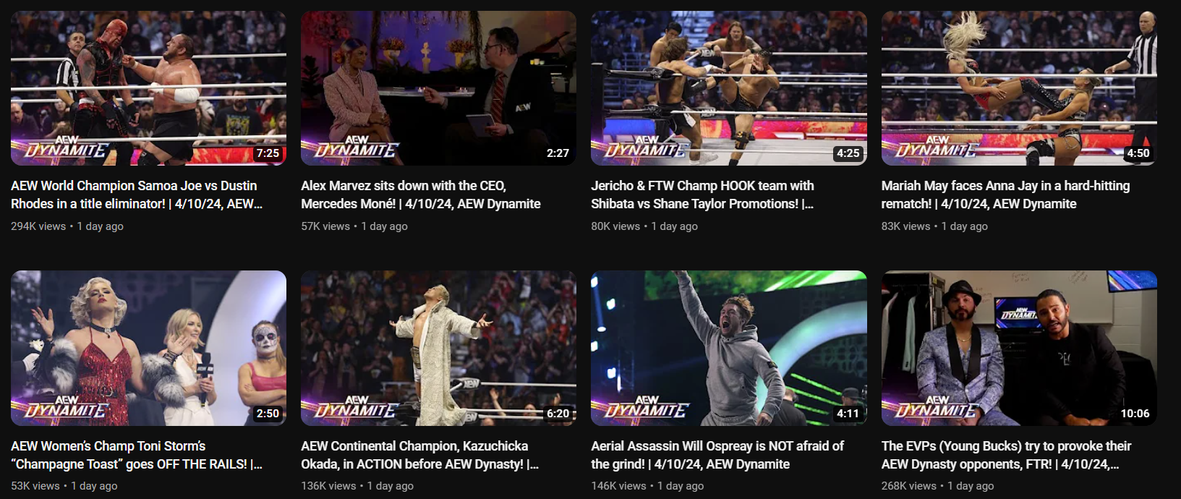Click title 'Mariah May faces Anna Jay' rematch
Viewport: 1181px width, 499px height.
coord(1005,195)
